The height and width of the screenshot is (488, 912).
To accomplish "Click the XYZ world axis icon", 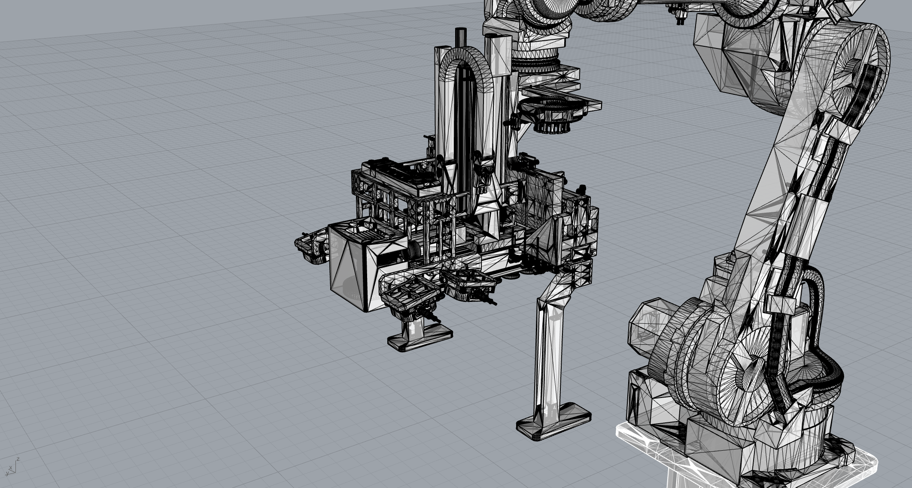I will 12,467.
